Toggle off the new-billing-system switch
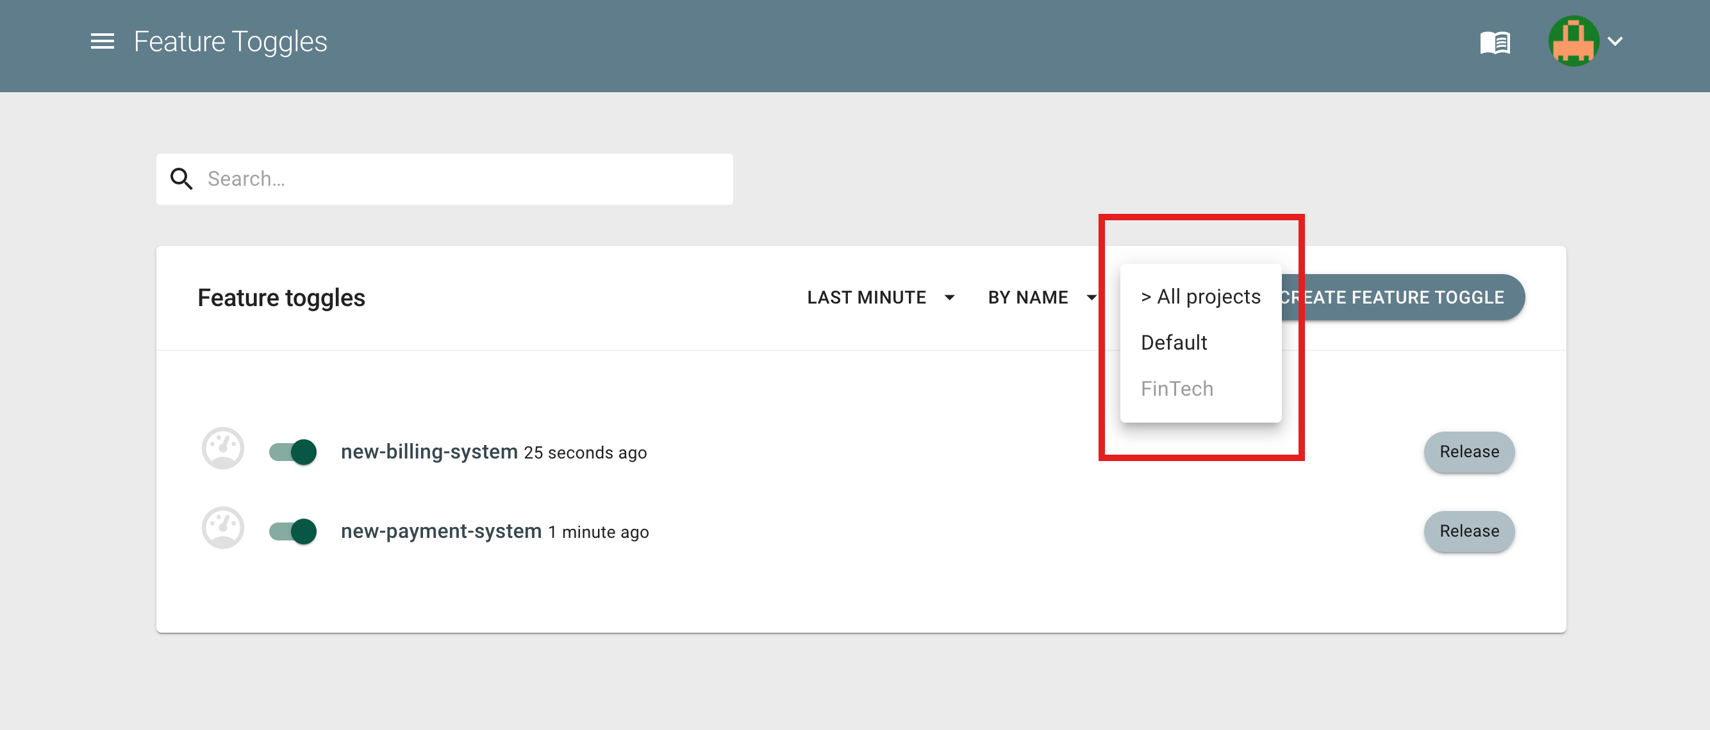This screenshot has width=1710, height=730. tap(293, 452)
